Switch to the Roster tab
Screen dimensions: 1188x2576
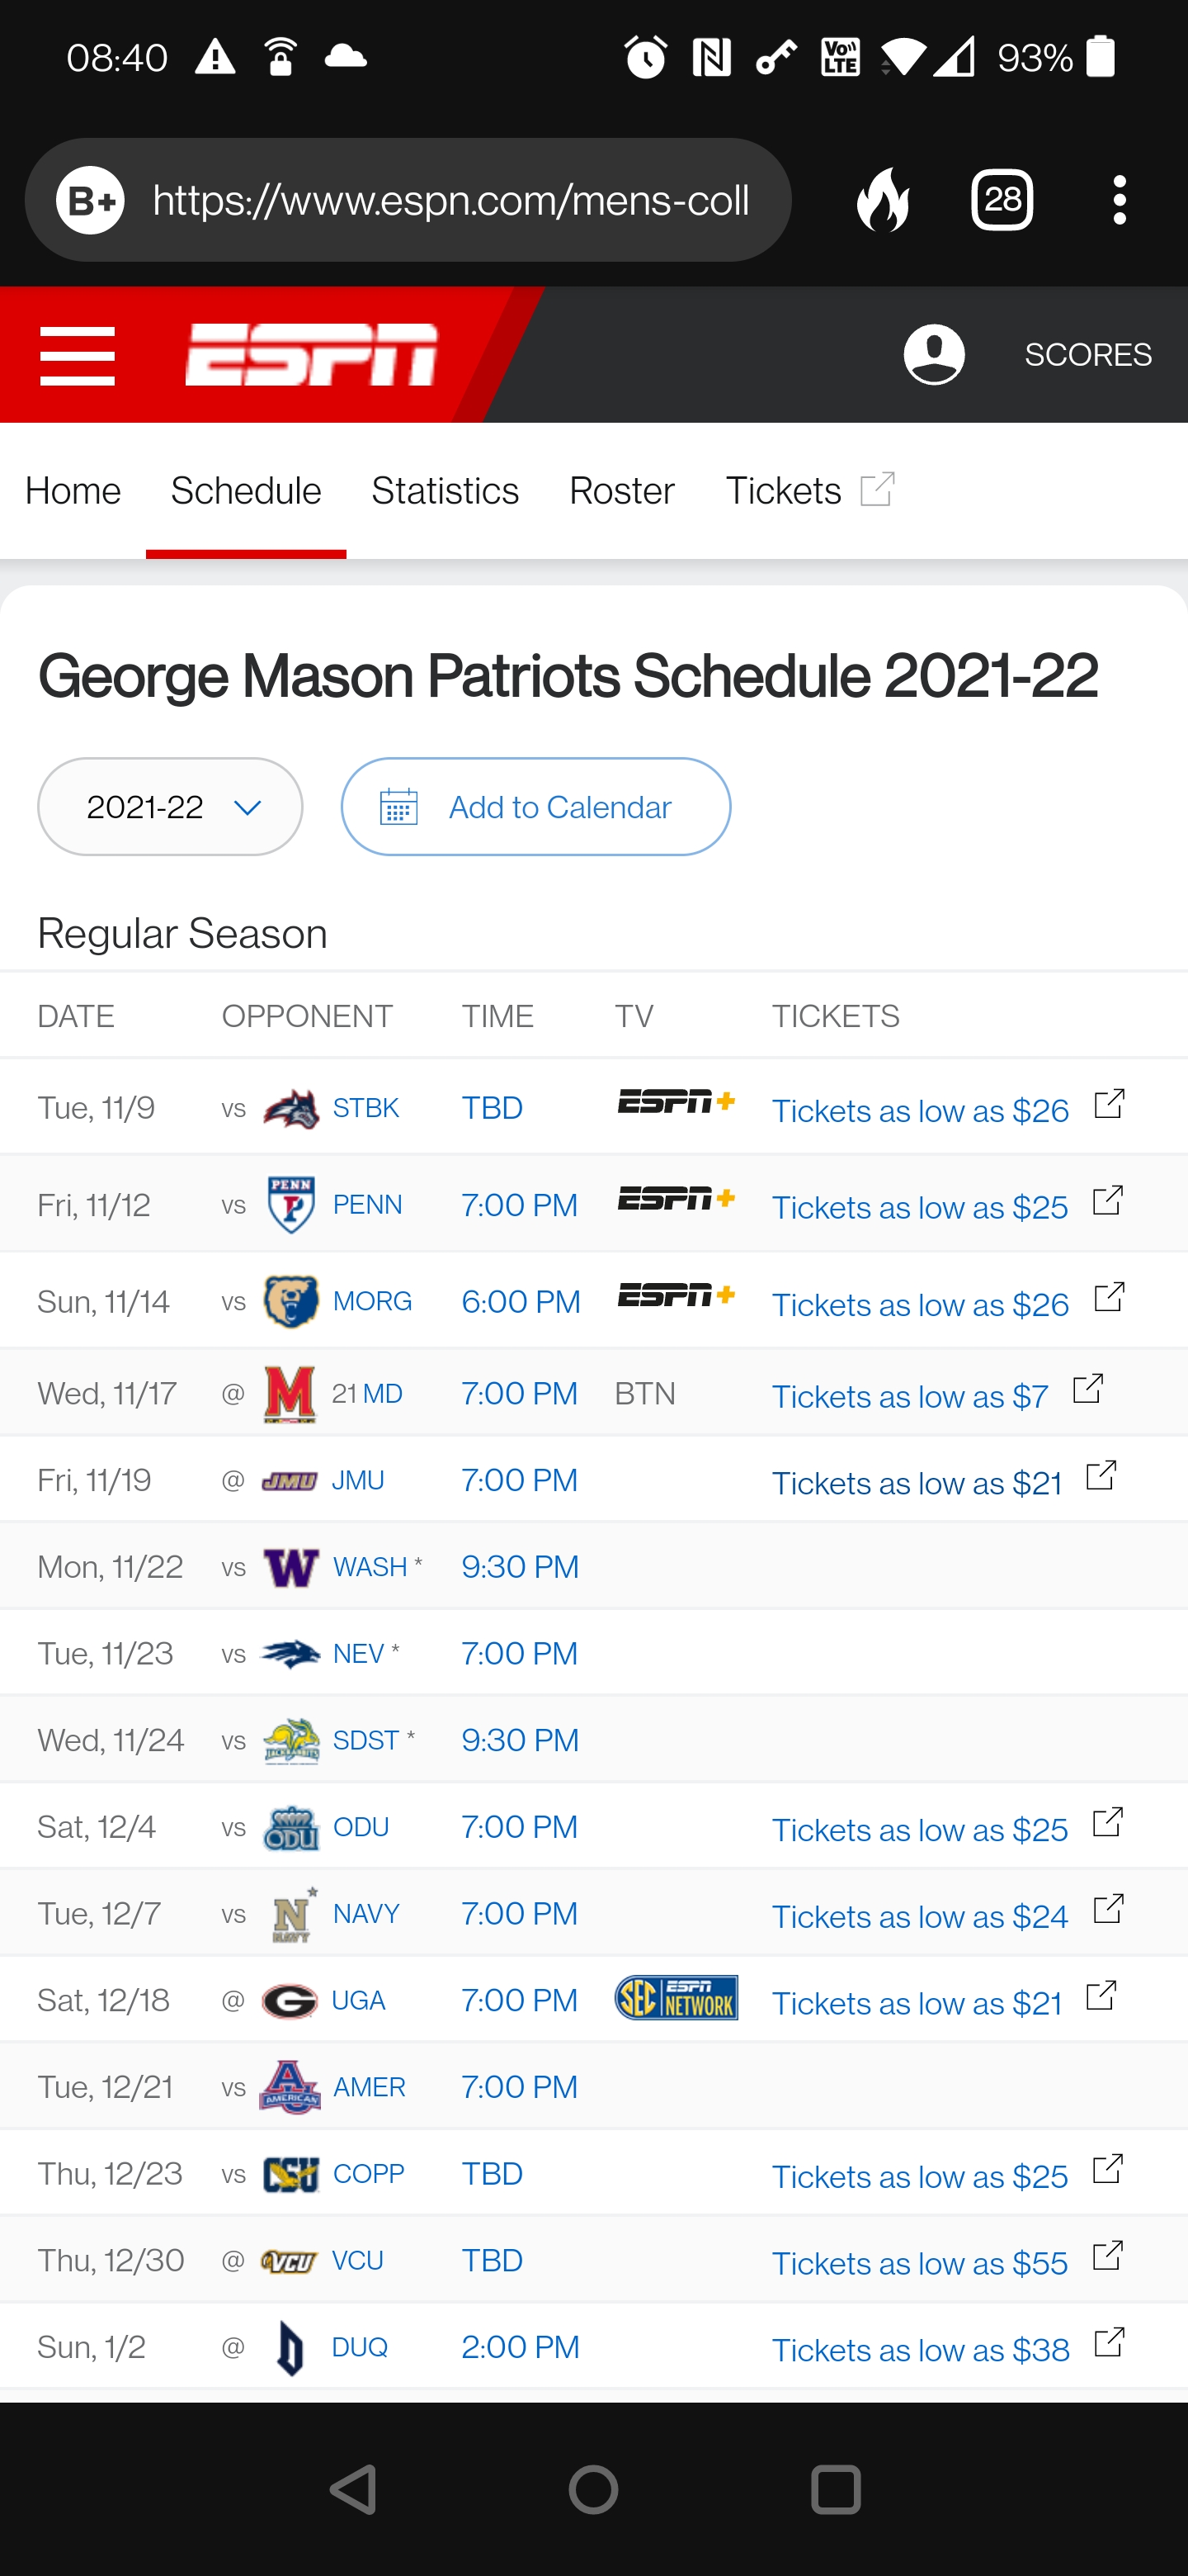coord(621,492)
